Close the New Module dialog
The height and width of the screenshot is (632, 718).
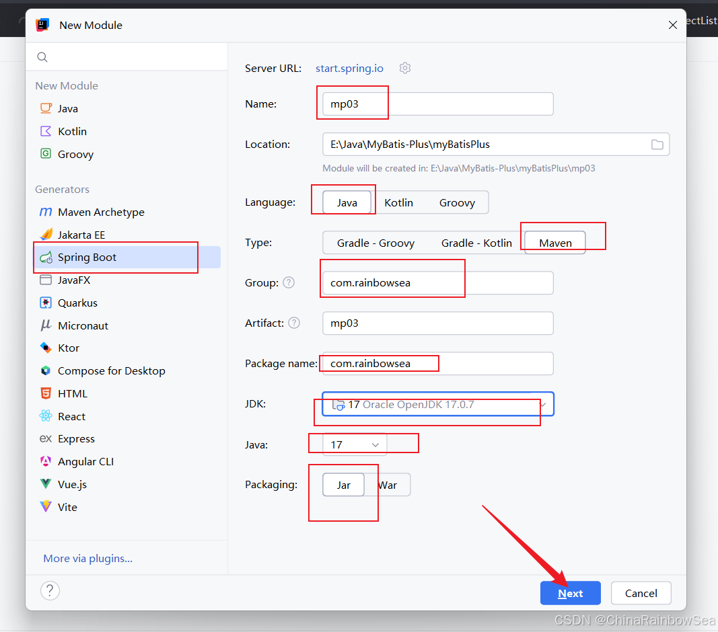[672, 25]
